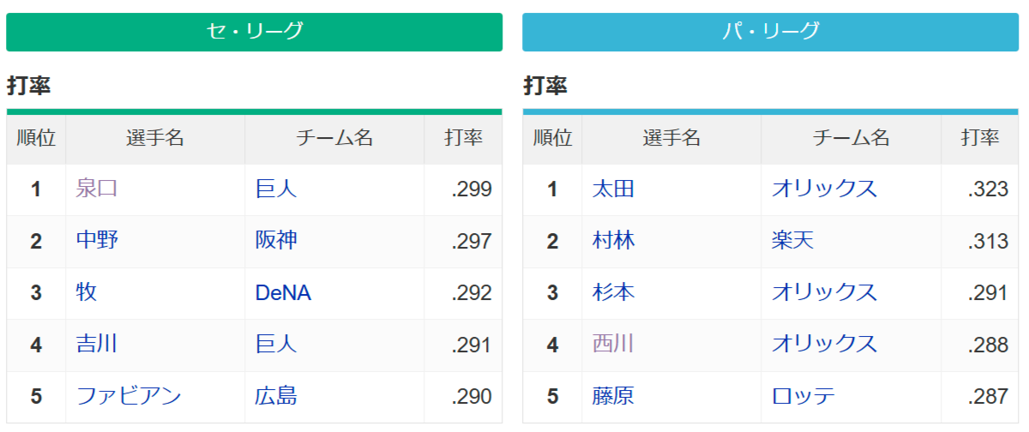Open player link 杉本
The height and width of the screenshot is (432, 1029).
(613, 293)
